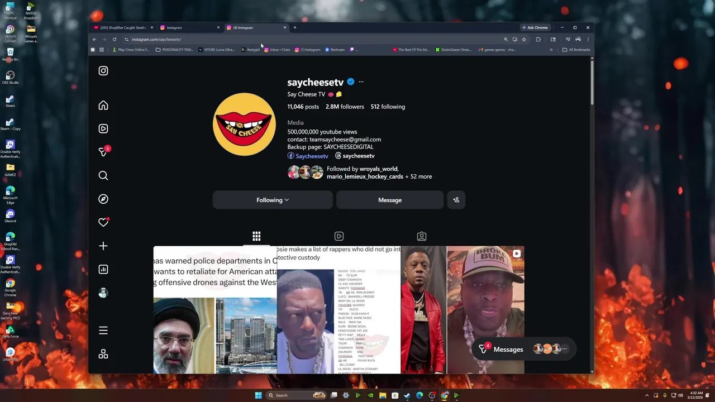This screenshot has width=715, height=402.
Task: Send a message via Message button
Action: (390, 200)
